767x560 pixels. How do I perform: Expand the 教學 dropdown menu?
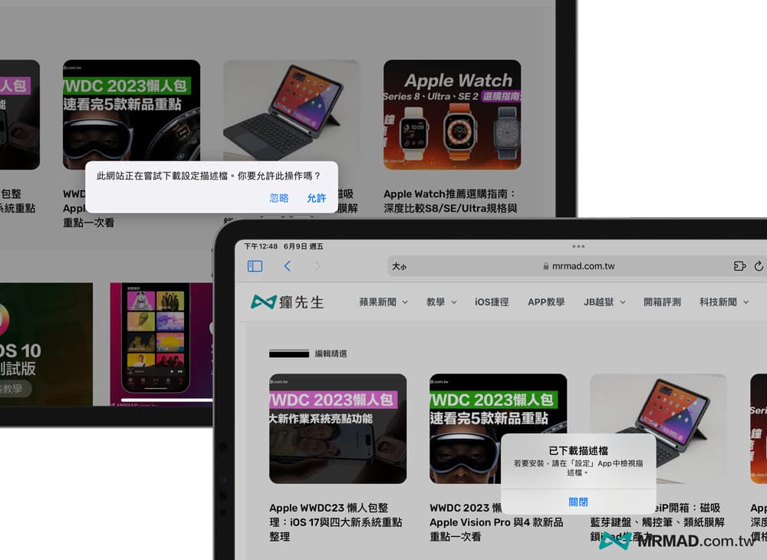pos(441,302)
